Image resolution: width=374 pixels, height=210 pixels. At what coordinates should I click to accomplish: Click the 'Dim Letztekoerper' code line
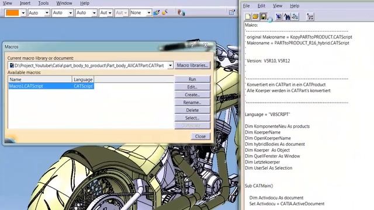tap(262, 162)
